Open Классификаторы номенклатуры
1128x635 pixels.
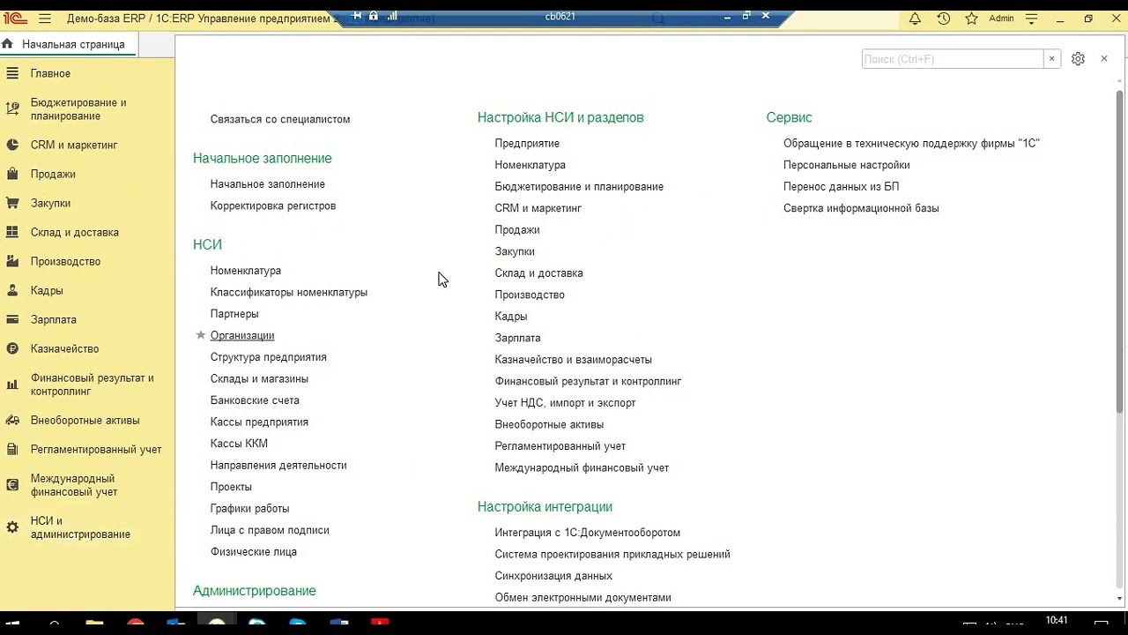tap(289, 292)
